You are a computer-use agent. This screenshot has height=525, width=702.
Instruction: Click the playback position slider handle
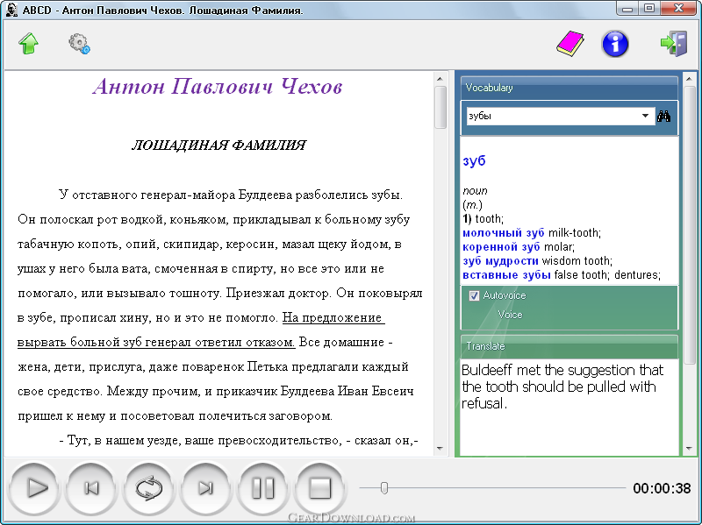384,488
